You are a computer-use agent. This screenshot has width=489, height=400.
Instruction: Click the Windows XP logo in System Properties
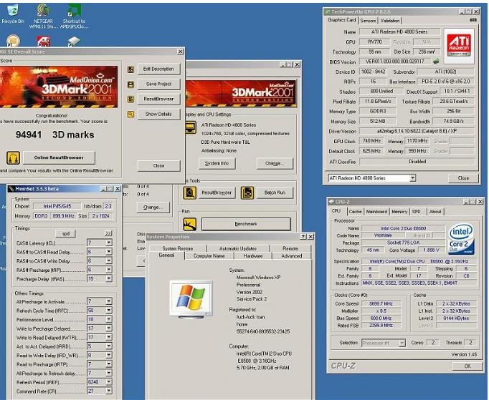click(x=191, y=299)
